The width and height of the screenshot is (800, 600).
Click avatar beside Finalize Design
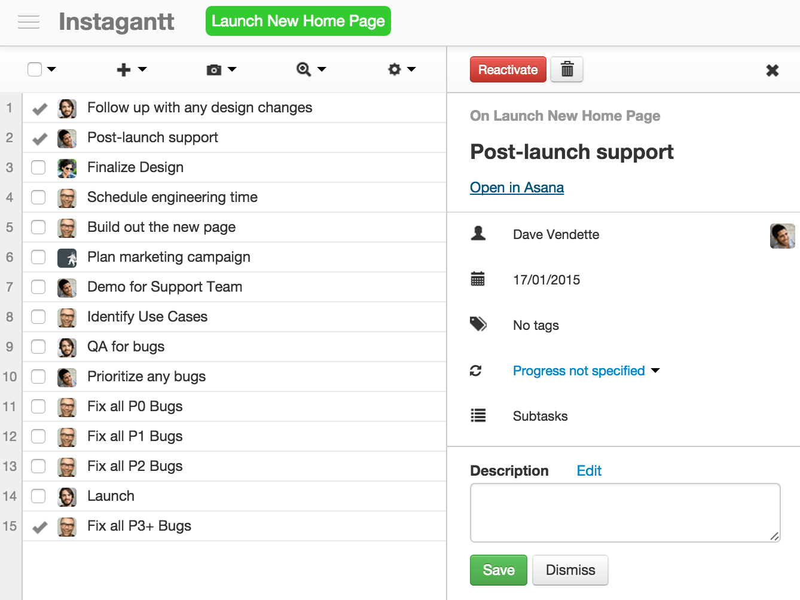67,168
